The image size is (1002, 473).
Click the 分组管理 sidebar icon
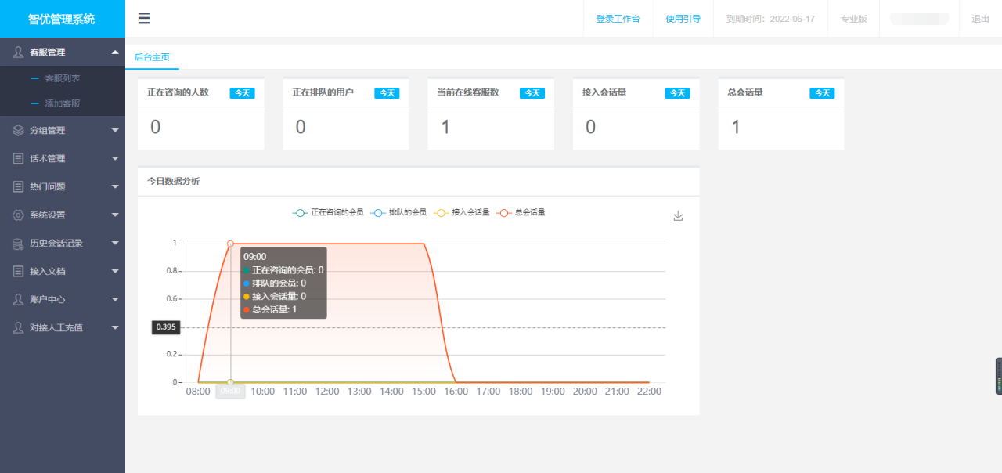click(x=17, y=130)
